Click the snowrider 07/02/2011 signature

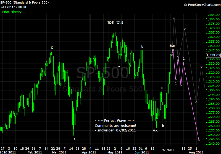115,130
